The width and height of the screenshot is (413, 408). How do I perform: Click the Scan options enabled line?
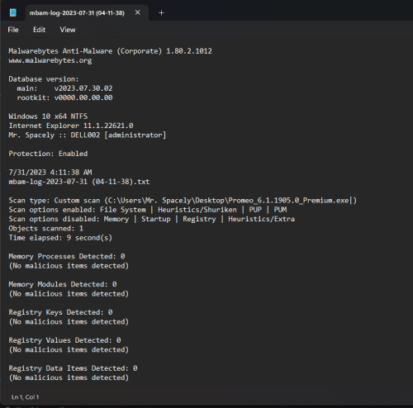(x=148, y=210)
